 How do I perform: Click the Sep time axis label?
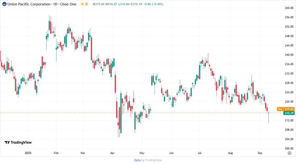260,153
